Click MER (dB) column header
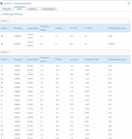The height and width of the screenshot is (139, 132). [58, 28]
